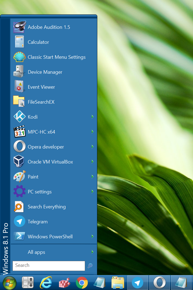The height and width of the screenshot is (290, 193).
Task: Click the Adobe Audition 1.5 label
Action: tap(49, 27)
